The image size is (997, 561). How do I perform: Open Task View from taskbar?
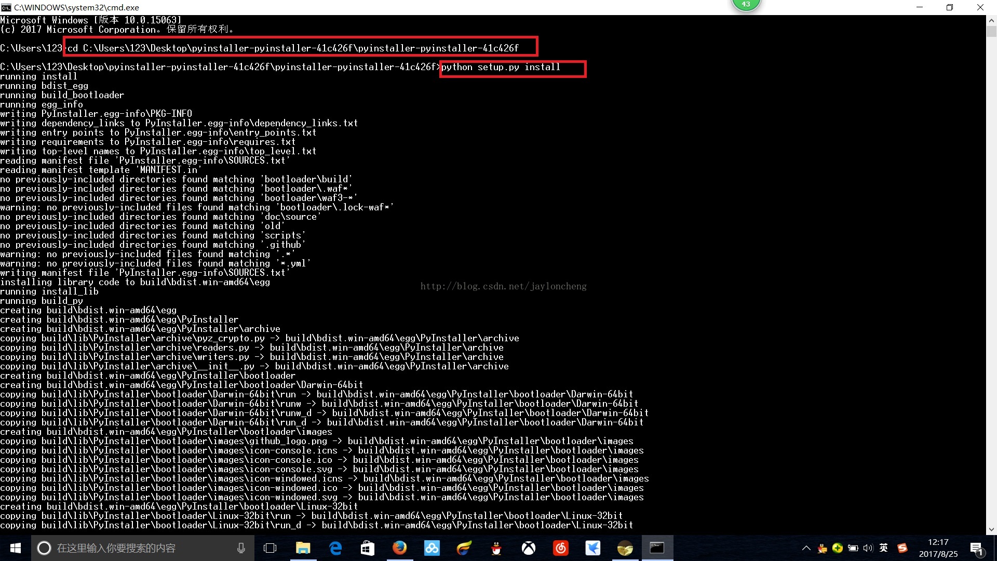click(x=270, y=548)
